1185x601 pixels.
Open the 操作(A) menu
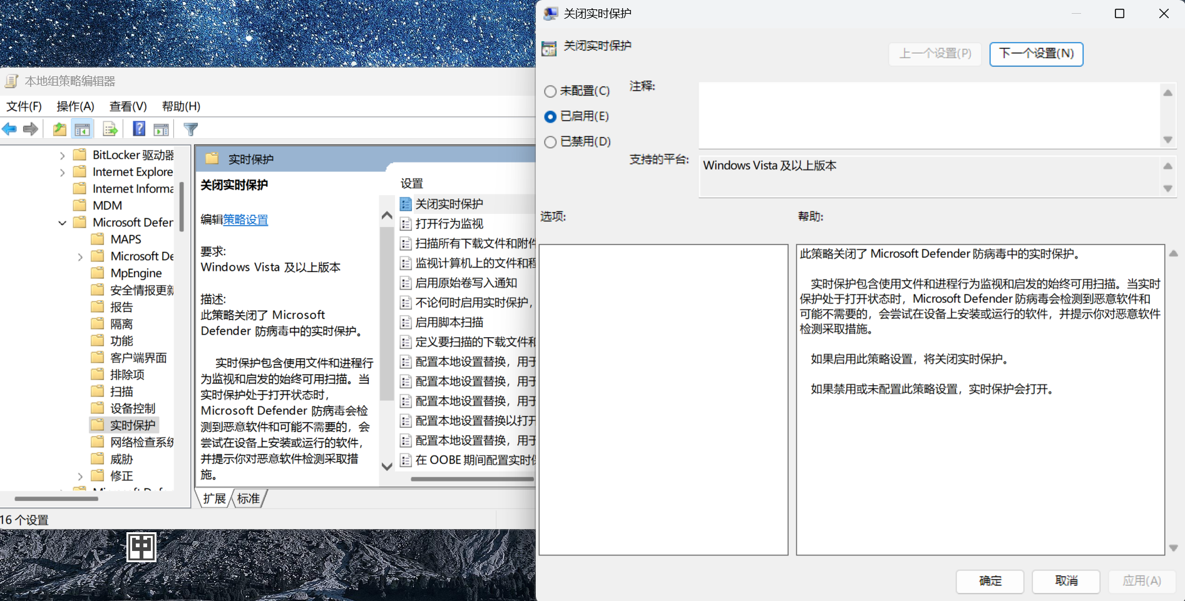[75, 106]
